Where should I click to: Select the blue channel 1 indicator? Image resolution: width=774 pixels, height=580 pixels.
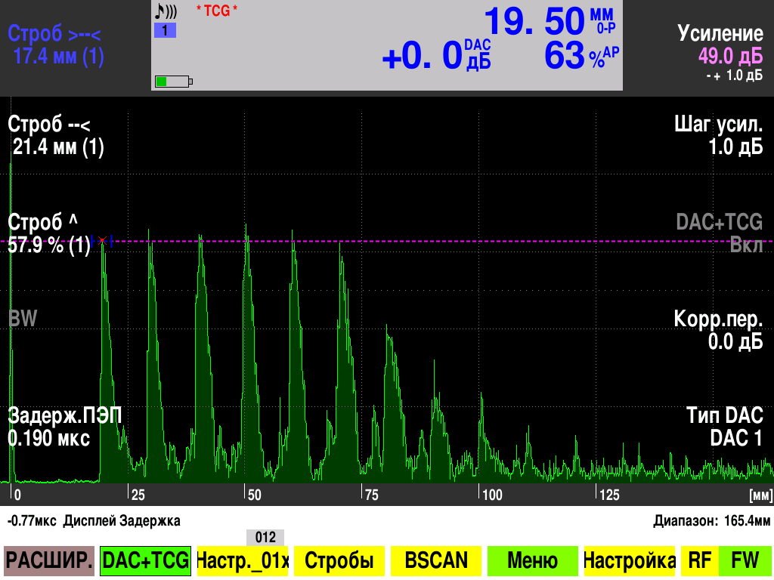coord(165,31)
